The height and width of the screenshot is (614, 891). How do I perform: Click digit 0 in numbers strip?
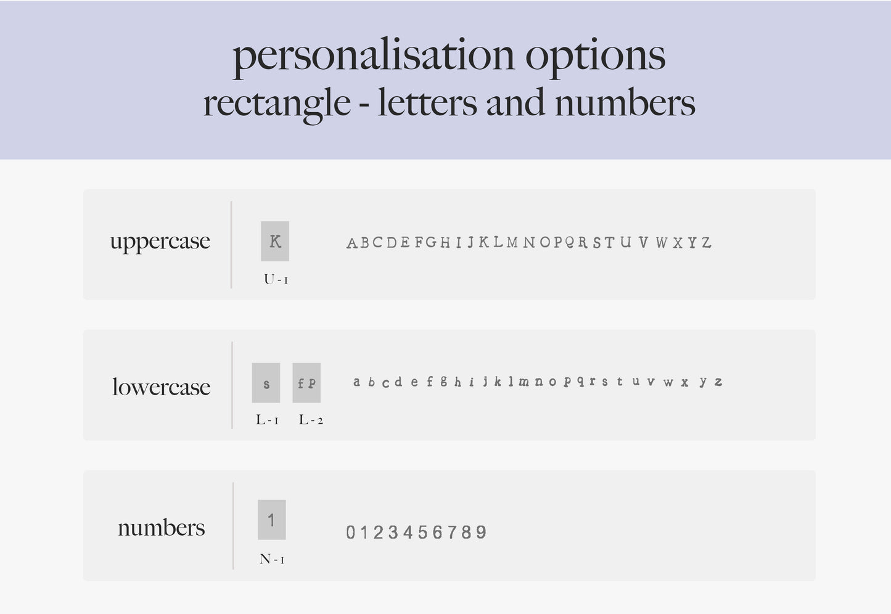click(x=350, y=532)
